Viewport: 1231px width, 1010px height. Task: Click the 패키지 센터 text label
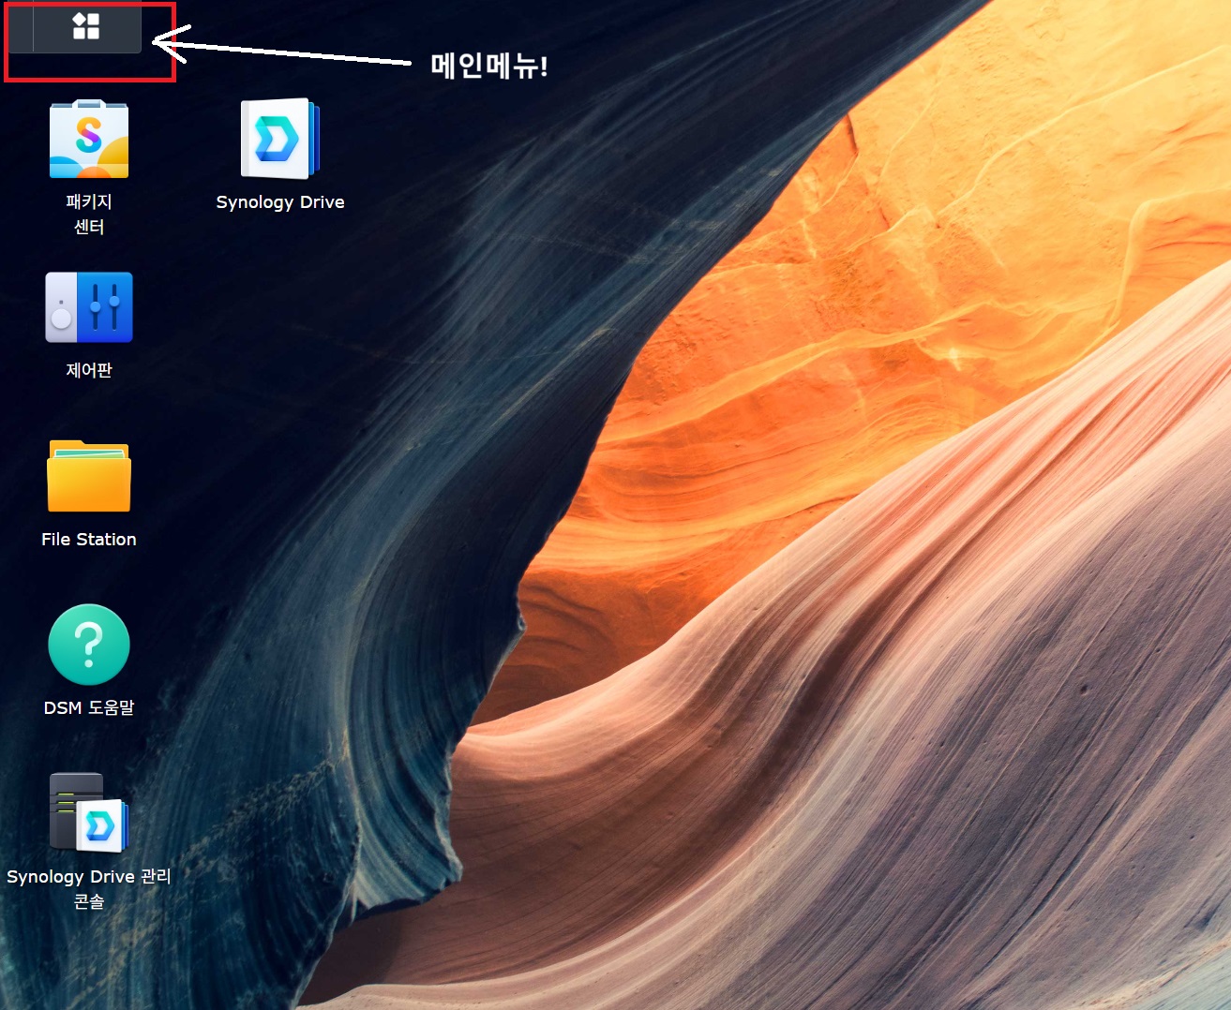click(89, 214)
